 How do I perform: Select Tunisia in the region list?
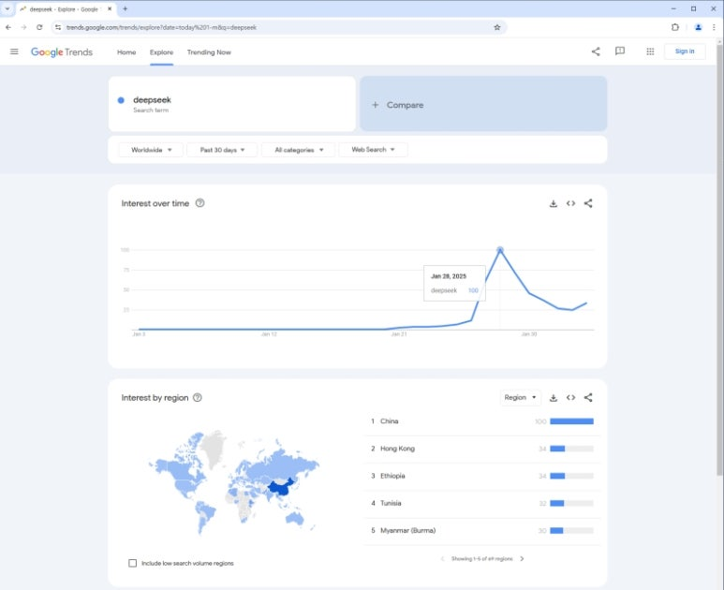[x=391, y=503]
